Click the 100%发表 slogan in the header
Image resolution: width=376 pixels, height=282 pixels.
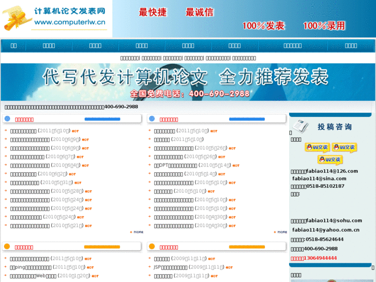263,26
